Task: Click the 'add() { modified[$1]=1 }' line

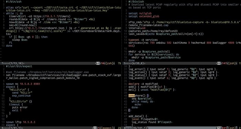Action: 147,87
